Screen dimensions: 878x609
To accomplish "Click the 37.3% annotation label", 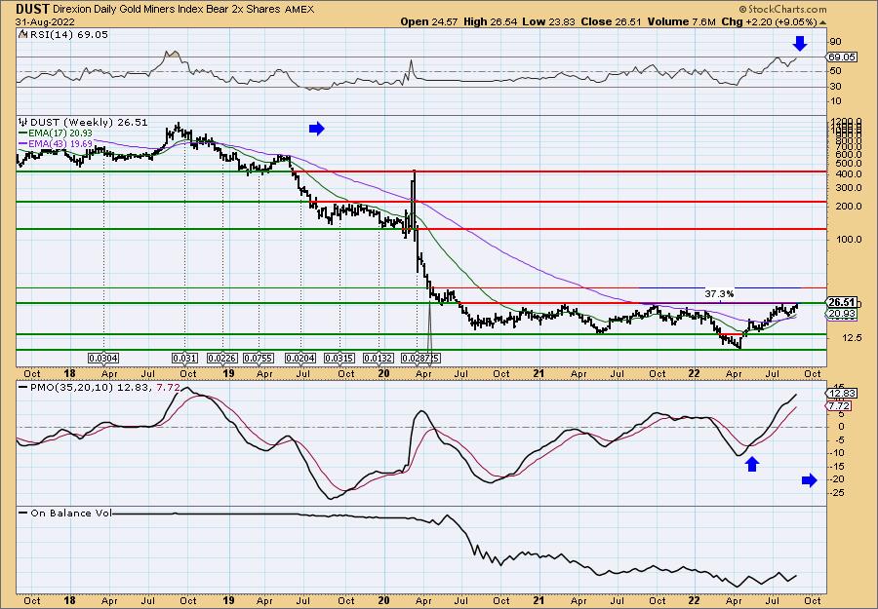I will [x=719, y=293].
